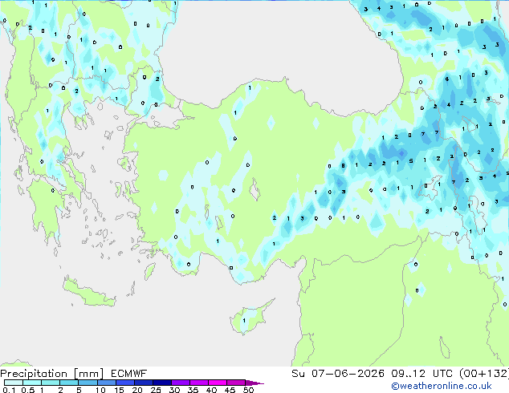Click the '35' legend label
This screenshot has height=393, width=509.
[x=193, y=390]
